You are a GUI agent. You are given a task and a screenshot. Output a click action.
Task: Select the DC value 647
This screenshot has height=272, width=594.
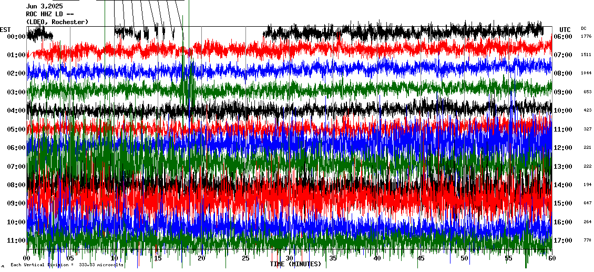[x=587, y=203]
